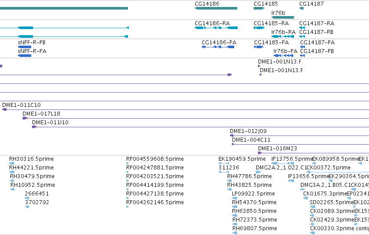The image size is (369, 235).
Task: Click the CG14186 gene bar glyph
Action: [216, 8]
